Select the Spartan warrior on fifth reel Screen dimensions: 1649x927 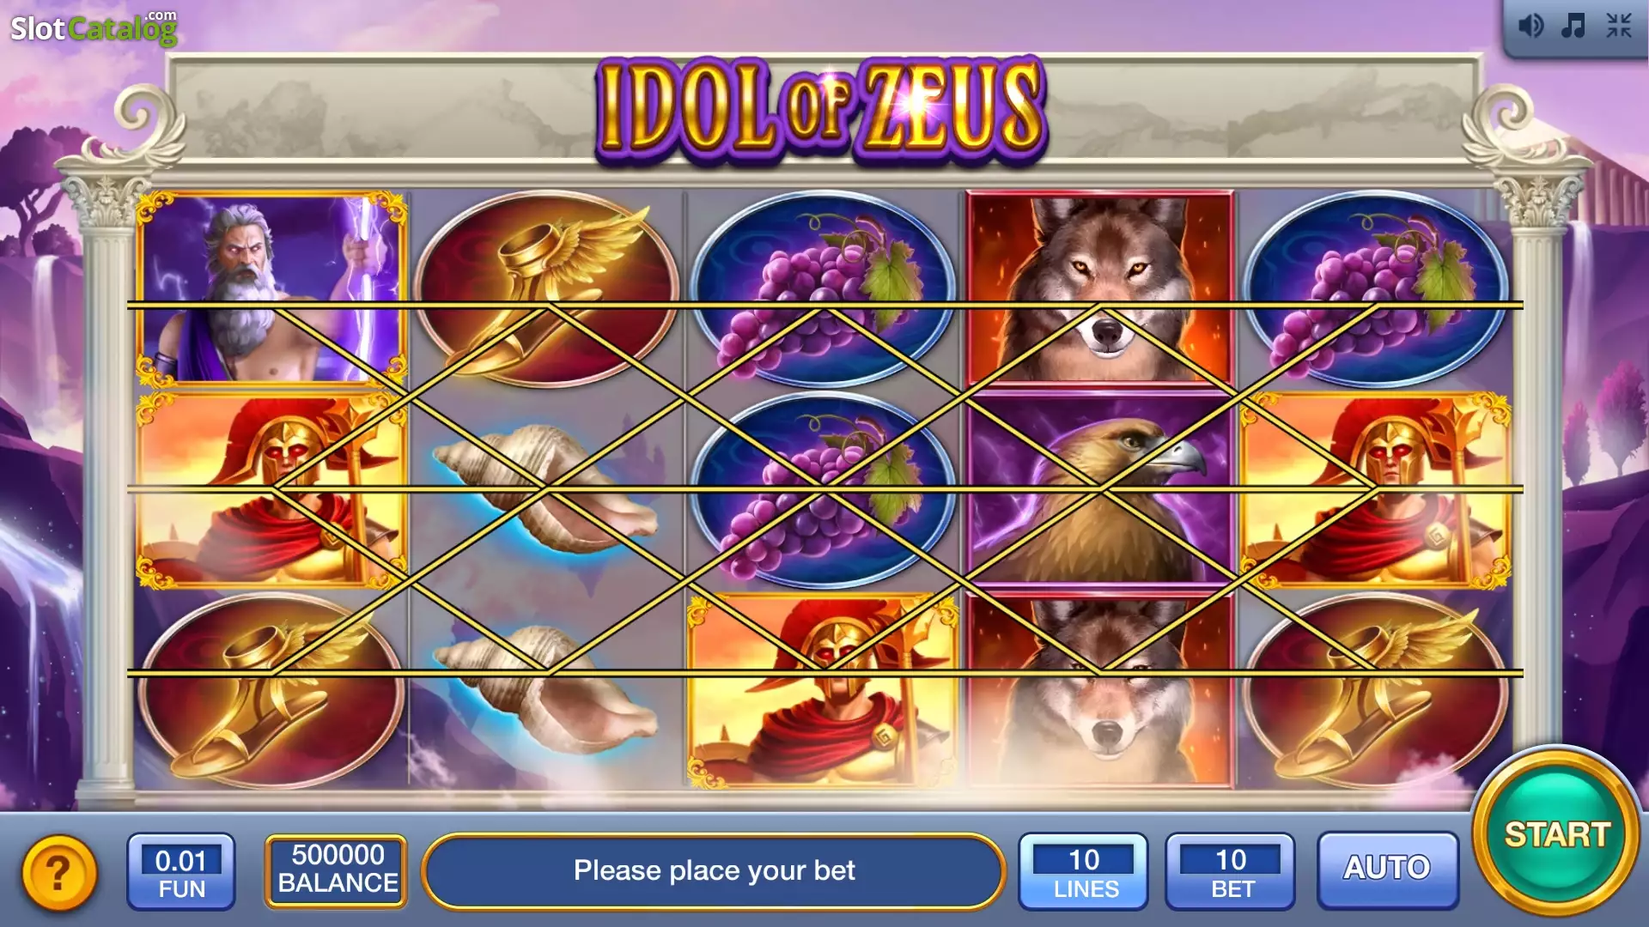[x=1376, y=489]
